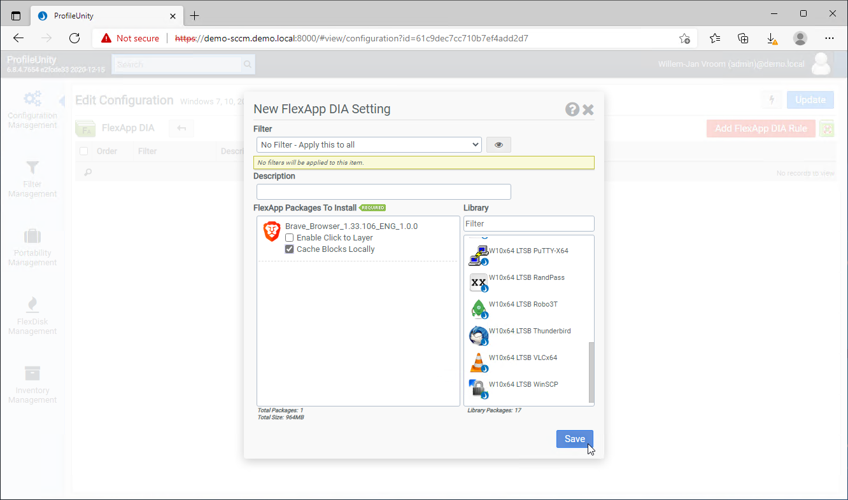Viewport: 848px width, 500px height.
Task: Pick the Thunderbird package icon
Action: tap(477, 335)
